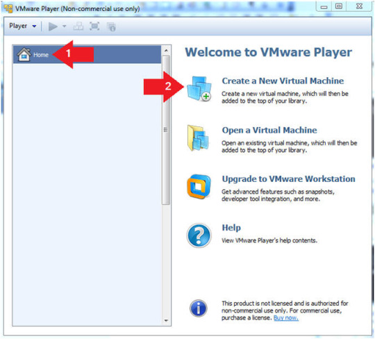
Task: Click the blue info icon near license notice
Action: pos(198,308)
